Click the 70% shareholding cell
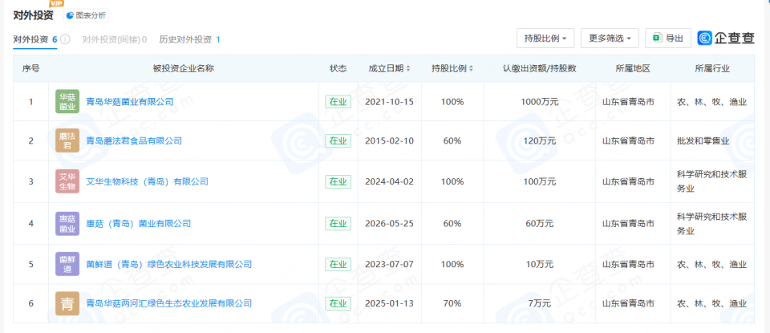The image size is (770, 333). point(452,303)
